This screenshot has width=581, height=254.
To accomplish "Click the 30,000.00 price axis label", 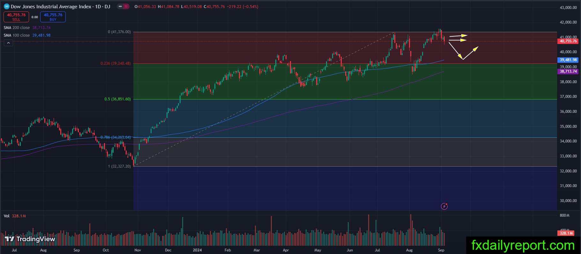I will tap(568, 201).
